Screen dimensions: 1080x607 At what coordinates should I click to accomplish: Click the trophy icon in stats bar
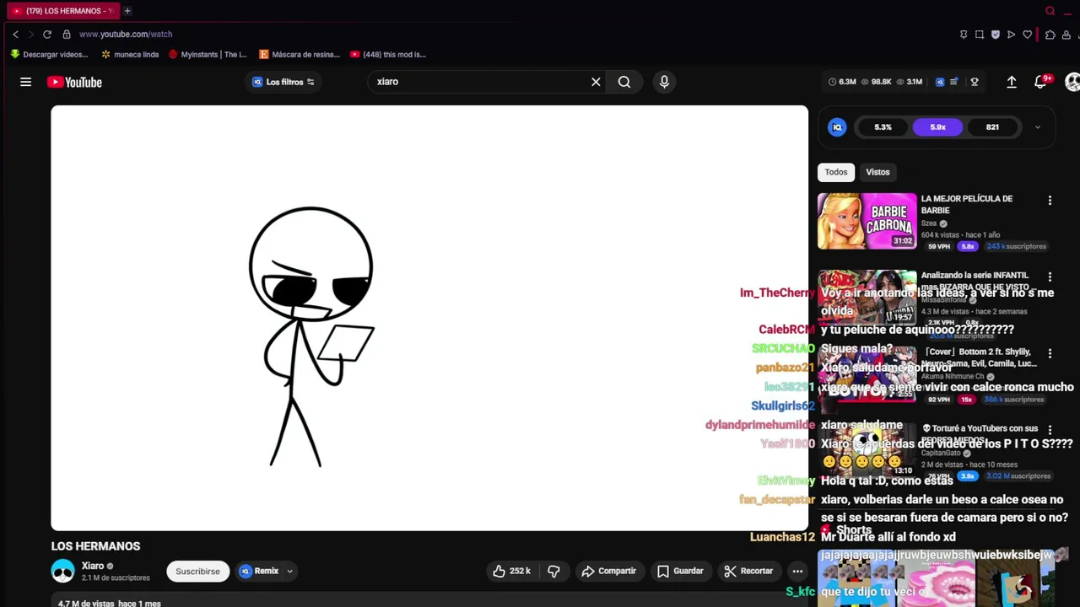(x=975, y=82)
